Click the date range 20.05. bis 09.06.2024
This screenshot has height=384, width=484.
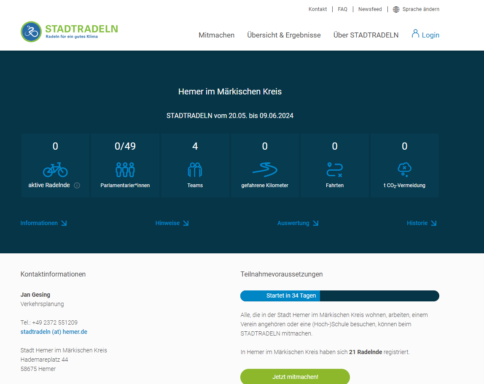[x=261, y=116]
